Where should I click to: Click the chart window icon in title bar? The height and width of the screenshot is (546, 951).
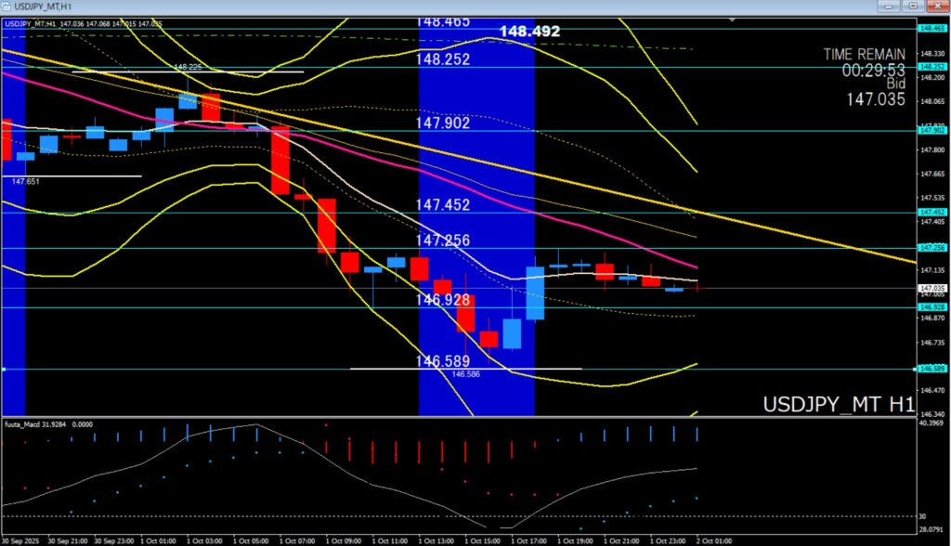pos(7,6)
